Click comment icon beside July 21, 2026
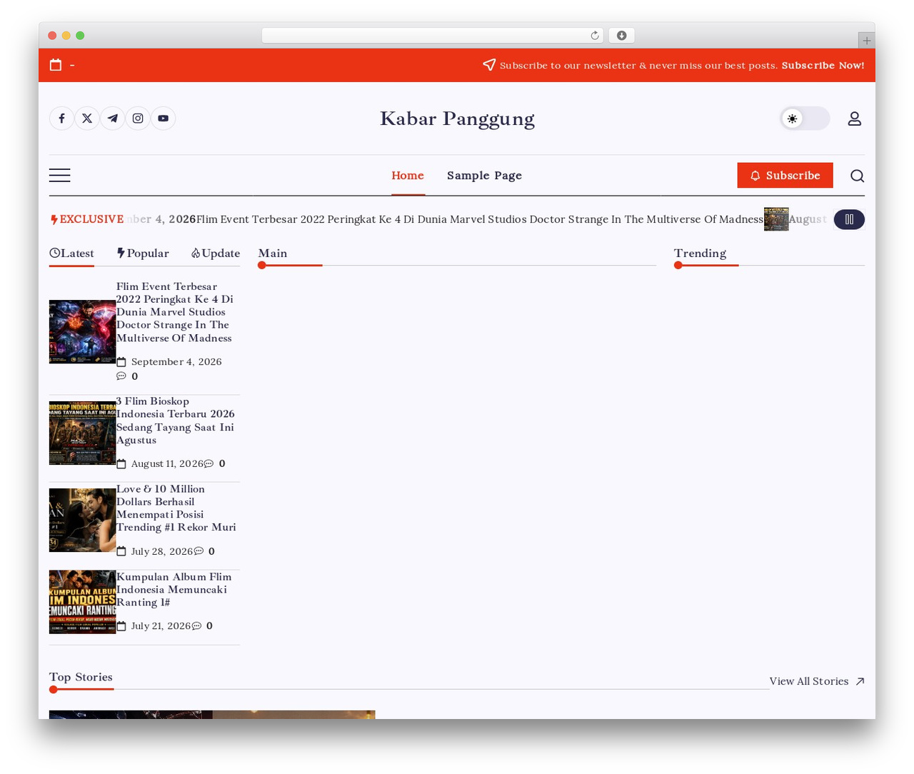Viewport: 914px width, 774px height. pos(196,625)
